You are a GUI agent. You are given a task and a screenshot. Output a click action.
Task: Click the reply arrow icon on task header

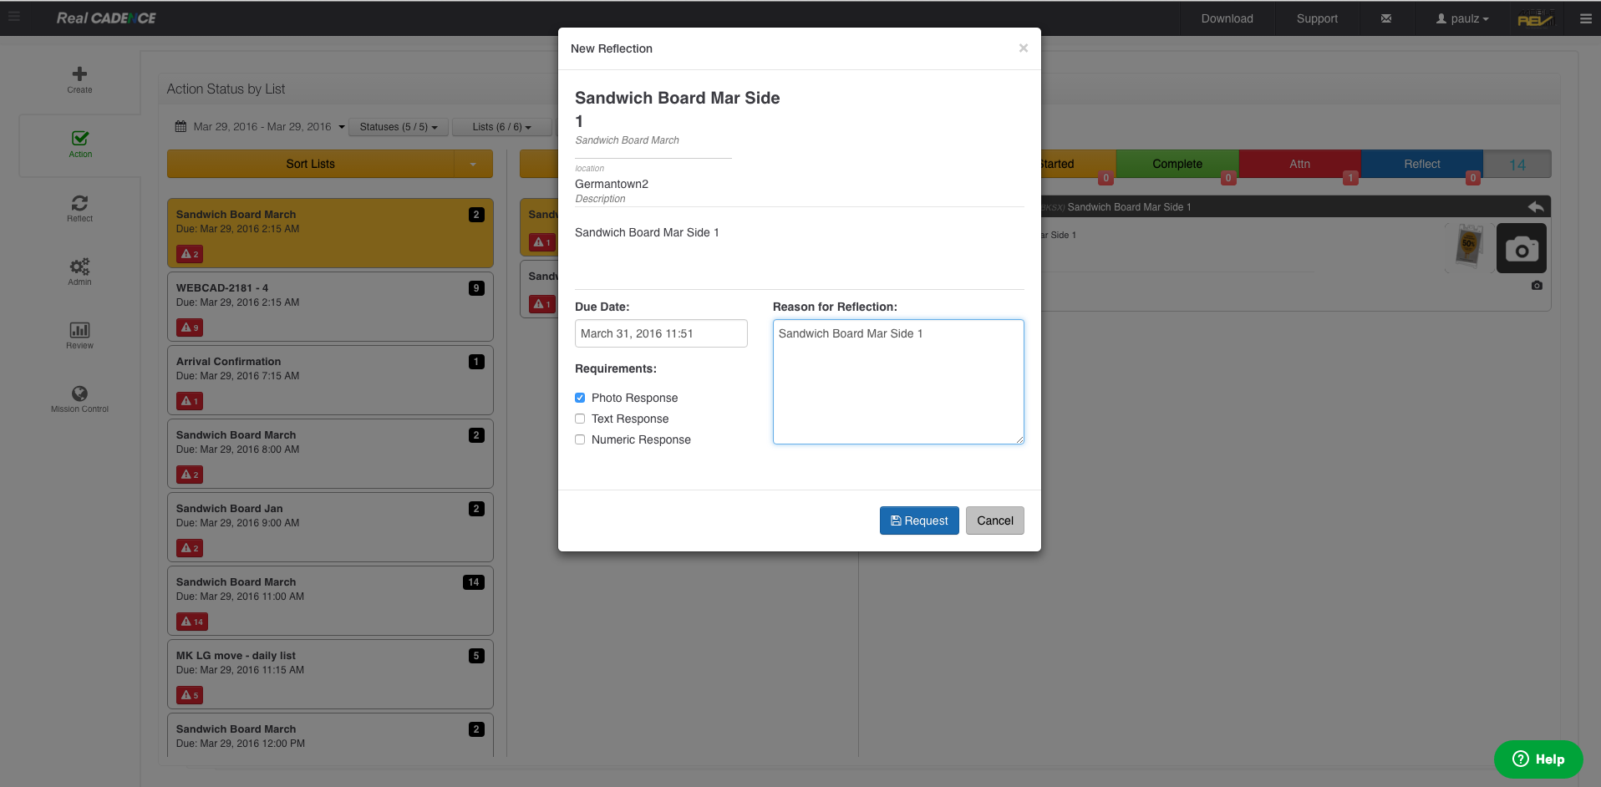click(1535, 206)
